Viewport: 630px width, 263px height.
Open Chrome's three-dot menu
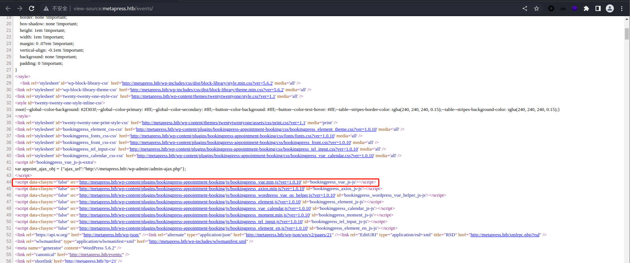[622, 8]
